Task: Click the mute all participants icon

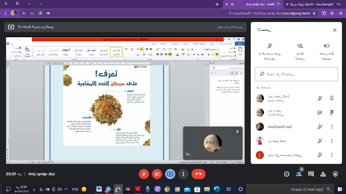Action: [270, 46]
